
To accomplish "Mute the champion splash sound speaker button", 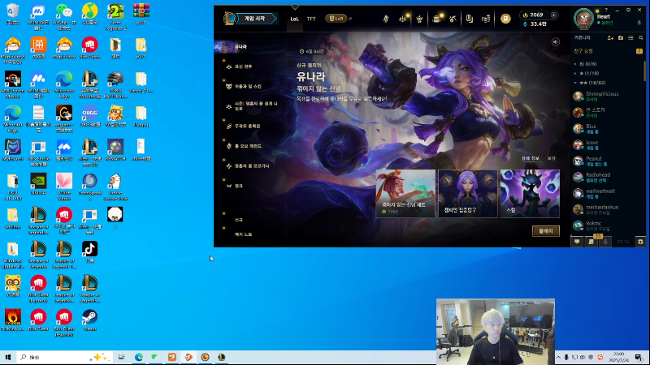I will [x=556, y=42].
